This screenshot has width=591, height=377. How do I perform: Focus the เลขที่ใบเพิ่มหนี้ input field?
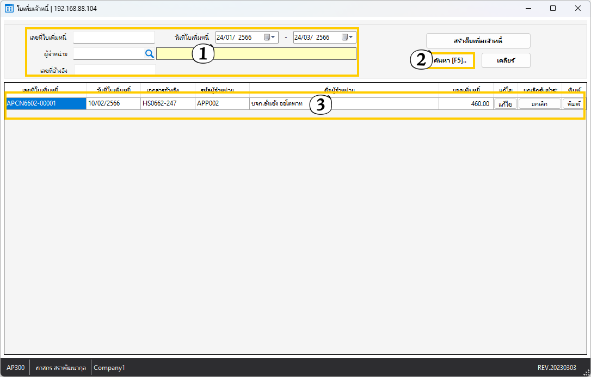[x=114, y=38]
